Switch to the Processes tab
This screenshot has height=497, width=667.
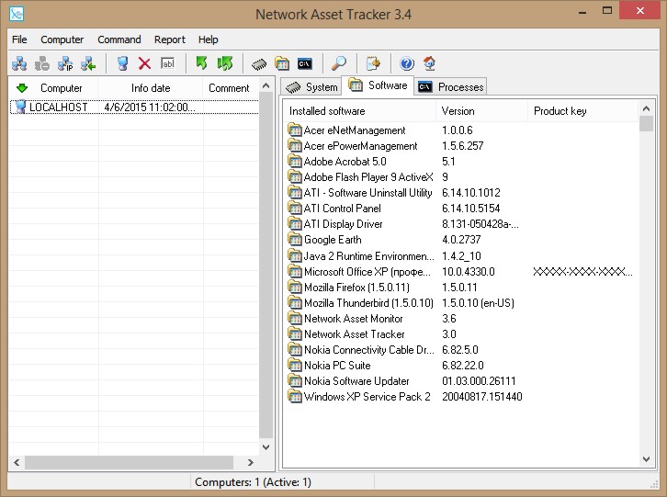click(450, 87)
